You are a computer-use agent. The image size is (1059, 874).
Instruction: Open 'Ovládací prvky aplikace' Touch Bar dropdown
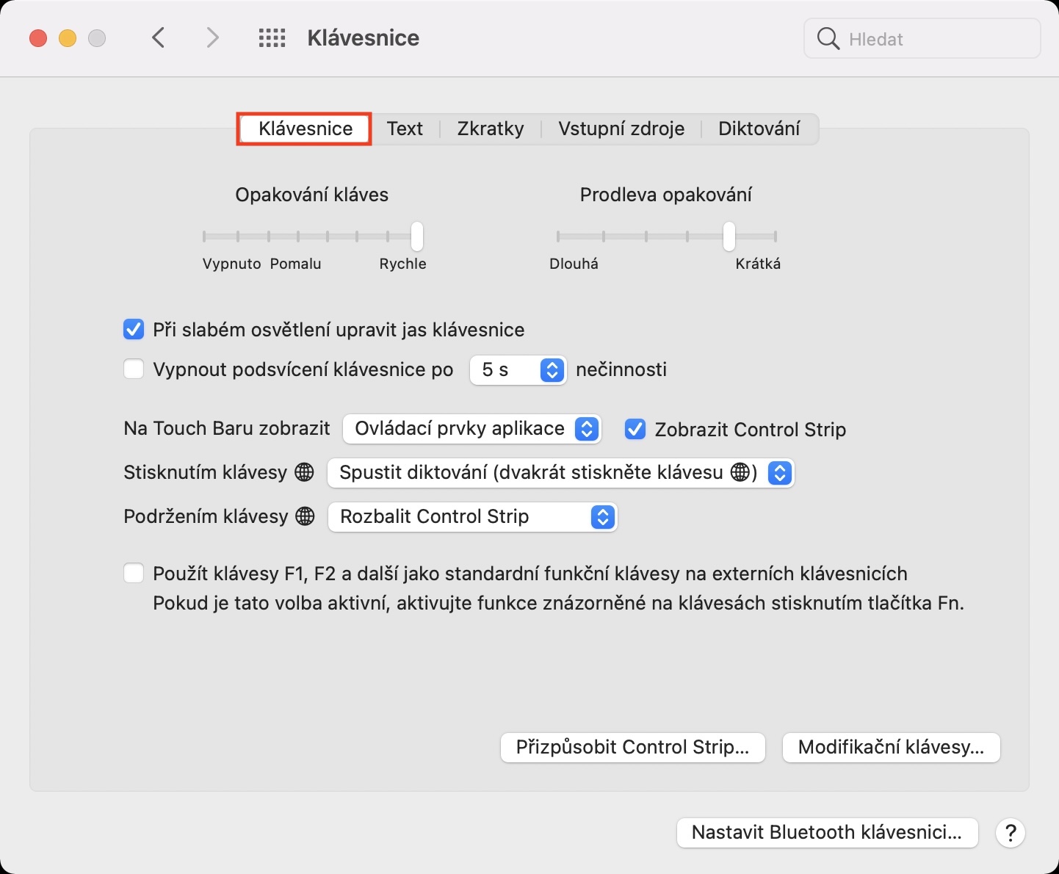pyautogui.click(x=471, y=429)
